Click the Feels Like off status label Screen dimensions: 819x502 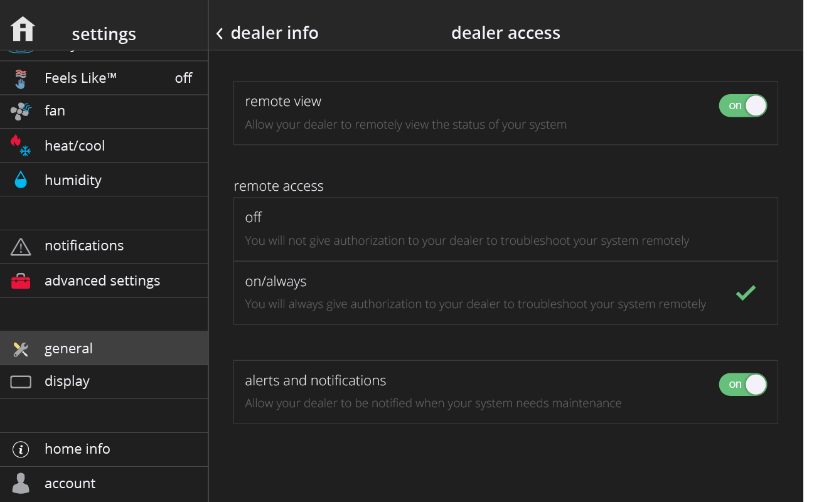click(183, 78)
